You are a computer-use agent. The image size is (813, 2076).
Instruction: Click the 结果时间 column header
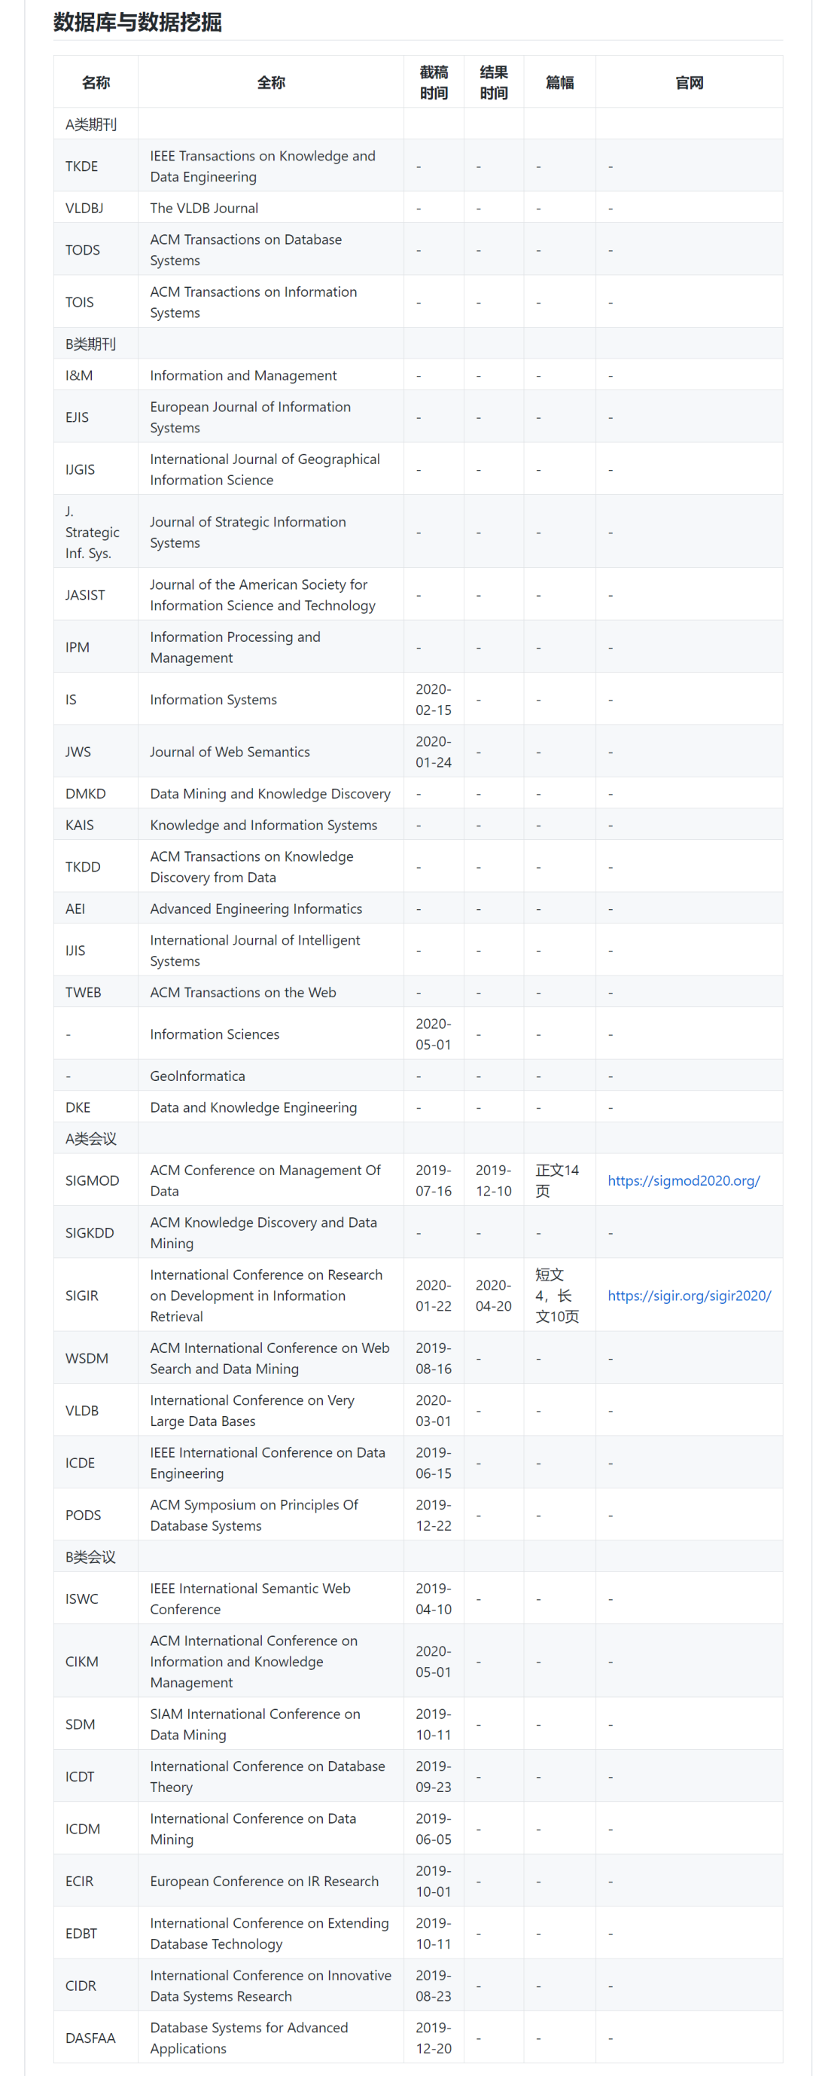[x=493, y=82]
